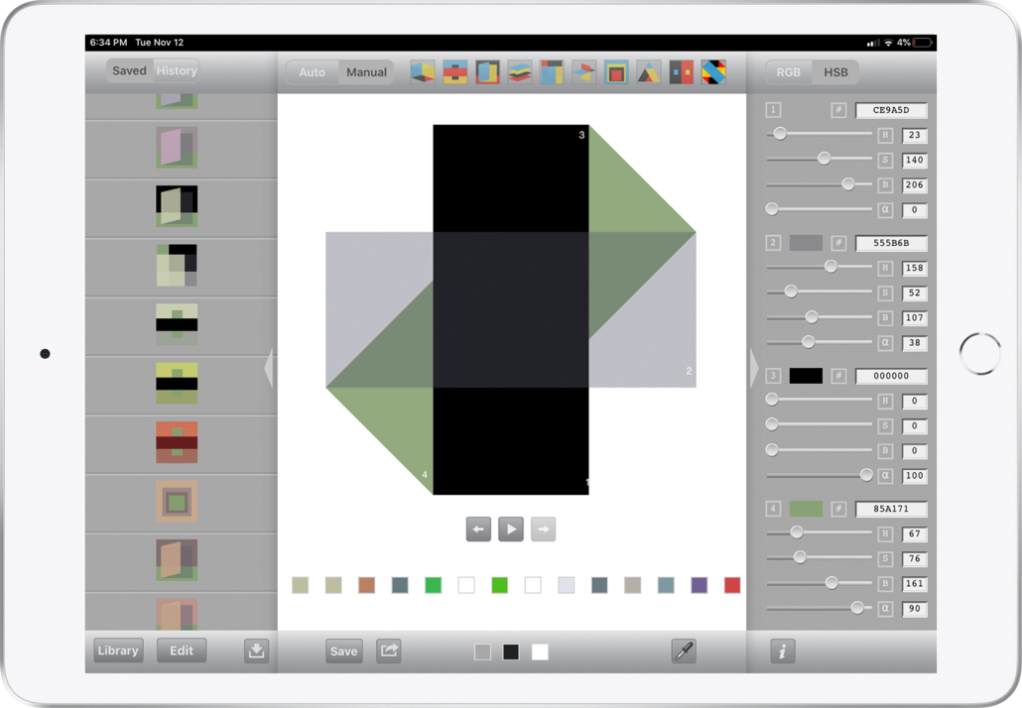The image size is (1022, 708).
Task: Adjust the alpha slider for color 3
Action: coord(819,475)
